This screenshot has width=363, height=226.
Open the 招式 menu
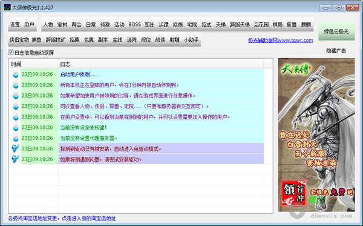[x=206, y=25]
